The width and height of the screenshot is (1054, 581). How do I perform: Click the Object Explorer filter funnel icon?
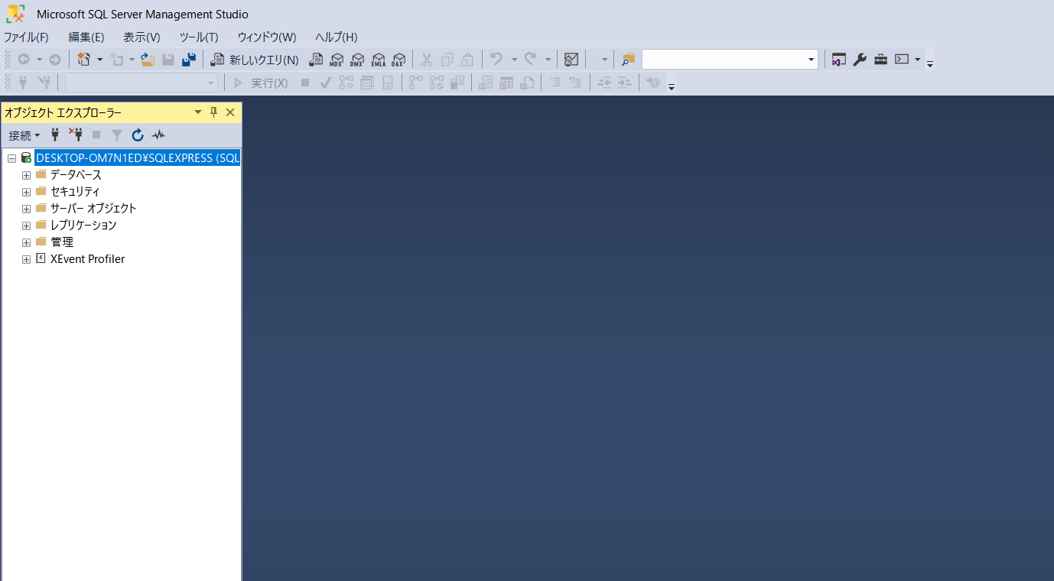117,135
